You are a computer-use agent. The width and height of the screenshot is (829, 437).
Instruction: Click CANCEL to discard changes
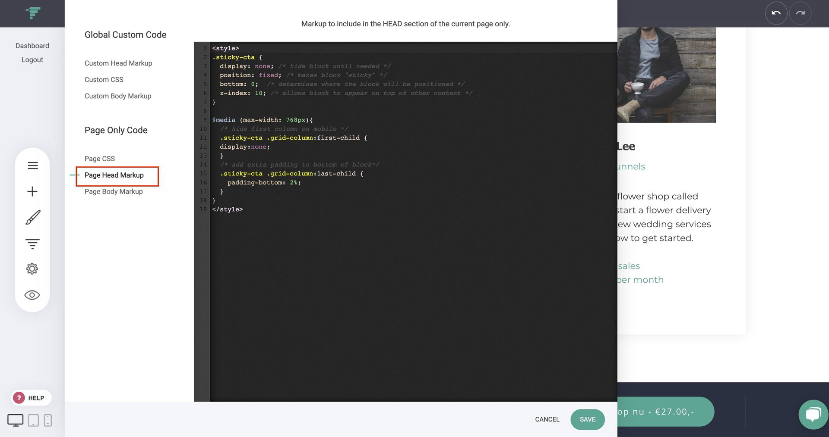[x=547, y=419]
